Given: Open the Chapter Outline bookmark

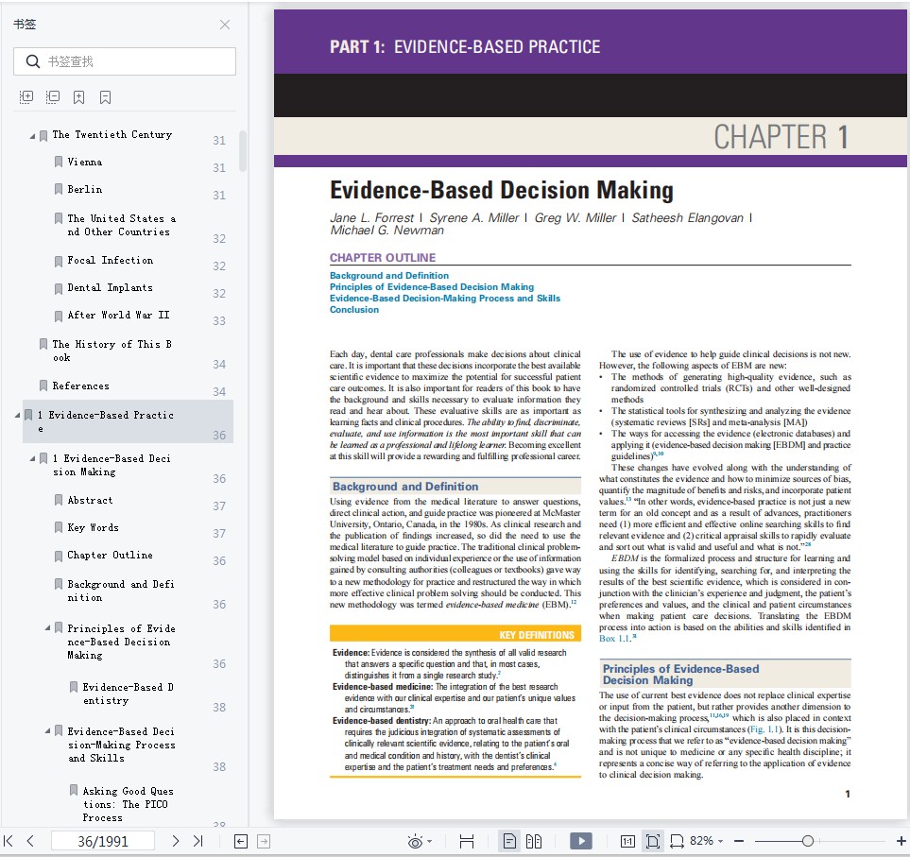Looking at the screenshot, I should click(111, 556).
